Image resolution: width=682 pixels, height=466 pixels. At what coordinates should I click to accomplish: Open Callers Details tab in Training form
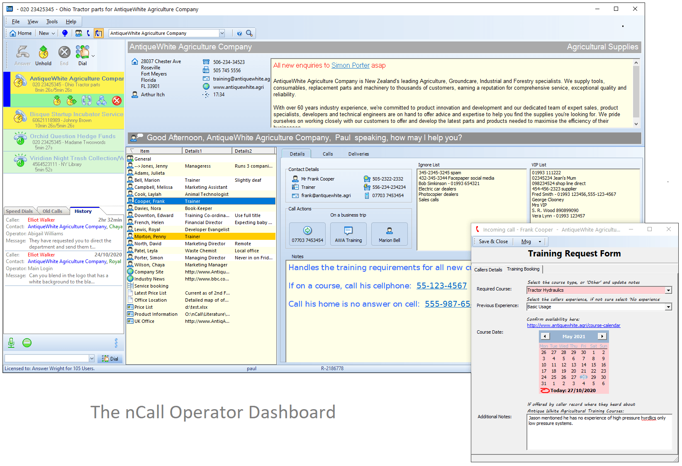pyautogui.click(x=488, y=270)
